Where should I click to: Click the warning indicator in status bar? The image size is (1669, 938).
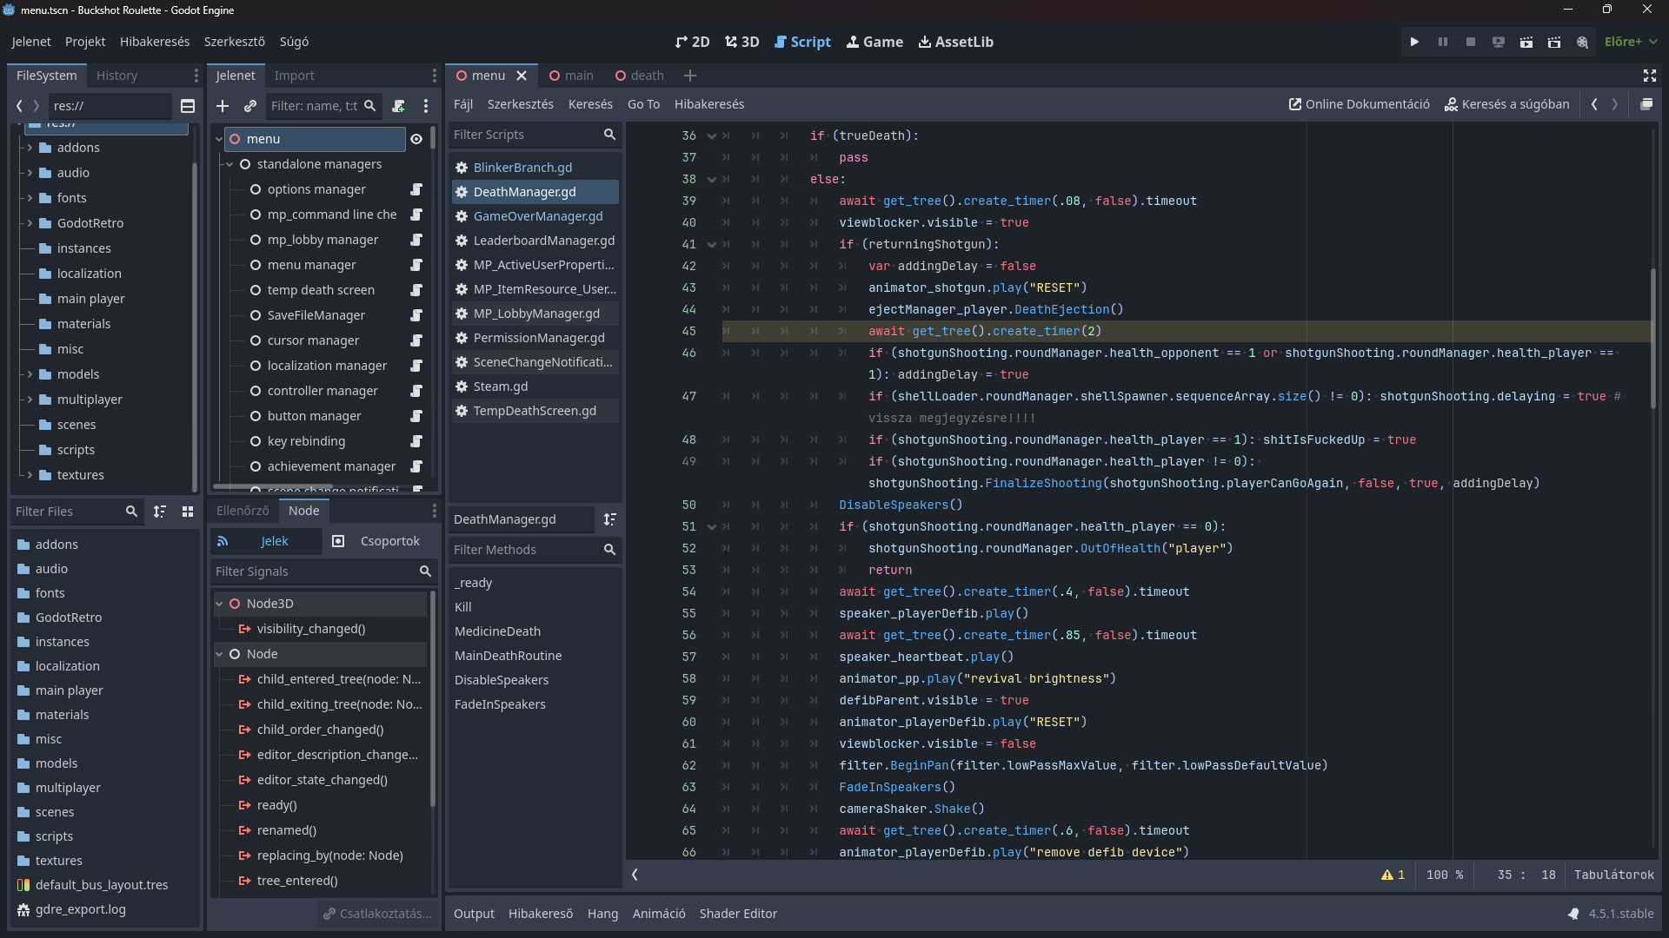(x=1393, y=875)
